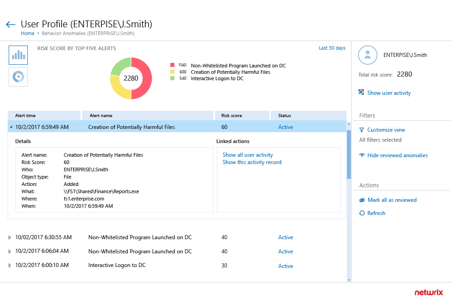Open the Last 30 days period selector
Image resolution: width=452 pixels, height=303 pixels.
(x=331, y=48)
